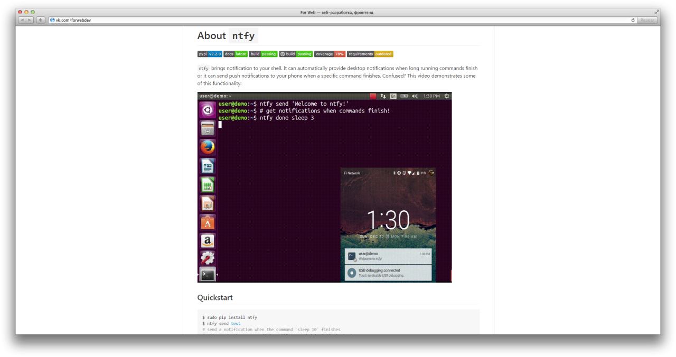Open the user@demo phone notification

click(x=388, y=256)
